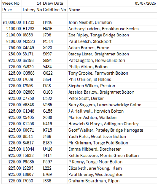Select lottery number J8859 cell
Screen dimensions: 160x186
(32, 35)
